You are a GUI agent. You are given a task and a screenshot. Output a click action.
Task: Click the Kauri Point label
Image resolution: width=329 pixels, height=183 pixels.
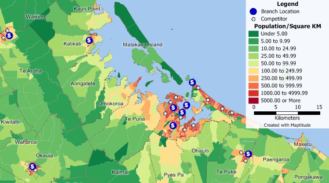88,9
